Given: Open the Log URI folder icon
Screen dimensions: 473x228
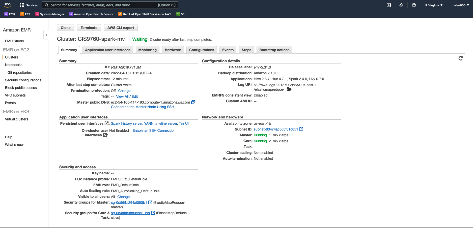Looking at the screenshot, I should point(289,89).
